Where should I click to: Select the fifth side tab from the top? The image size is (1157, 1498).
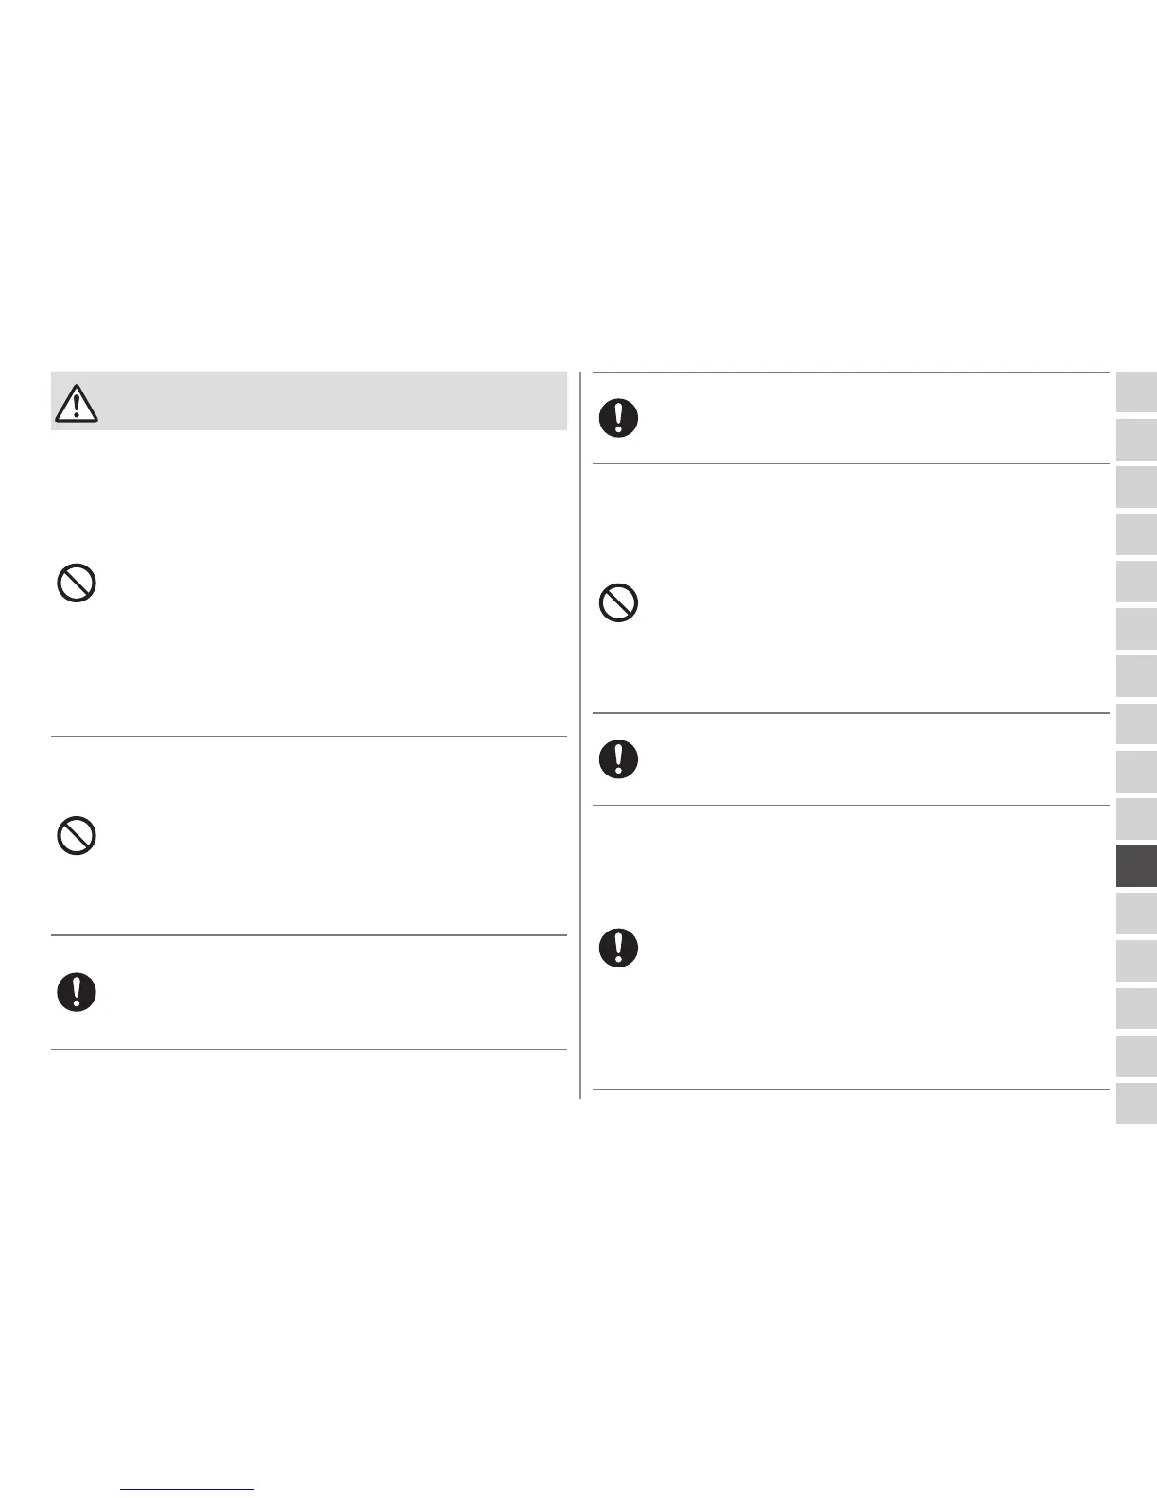1136,582
